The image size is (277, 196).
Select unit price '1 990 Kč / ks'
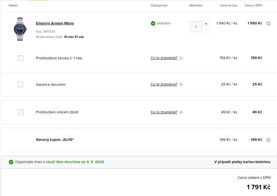[227, 23]
